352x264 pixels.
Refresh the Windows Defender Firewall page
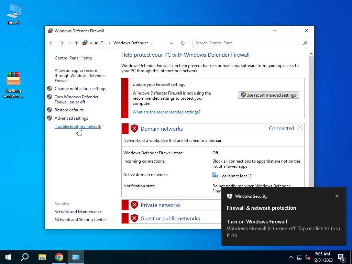(x=183, y=43)
